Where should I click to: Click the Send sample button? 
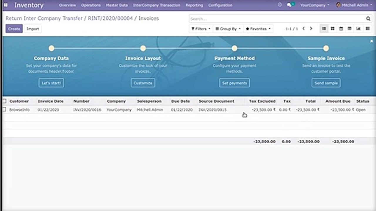[x=326, y=83]
